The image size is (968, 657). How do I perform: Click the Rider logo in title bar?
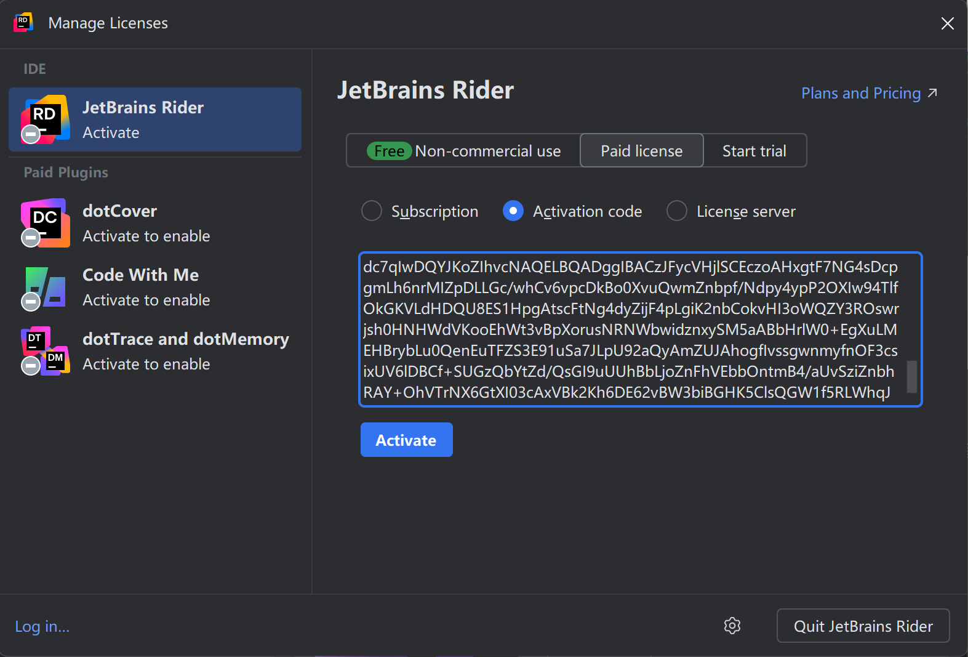(23, 23)
